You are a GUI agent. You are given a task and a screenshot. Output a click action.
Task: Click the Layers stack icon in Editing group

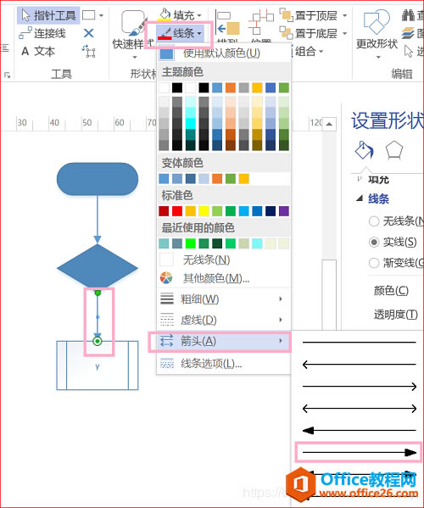click(408, 33)
